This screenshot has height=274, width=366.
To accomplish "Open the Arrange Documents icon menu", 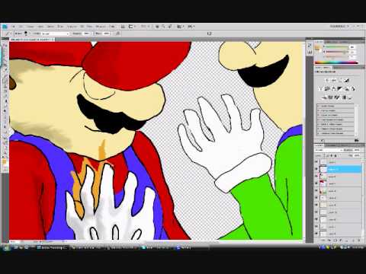I will pyautogui.click(x=180, y=27).
